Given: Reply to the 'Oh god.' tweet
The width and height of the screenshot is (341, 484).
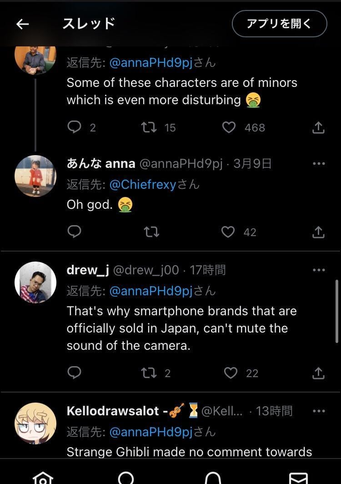Looking at the screenshot, I should click(74, 232).
